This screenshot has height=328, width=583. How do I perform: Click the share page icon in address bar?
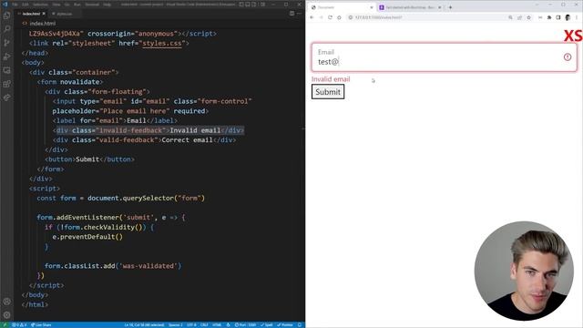click(x=519, y=17)
